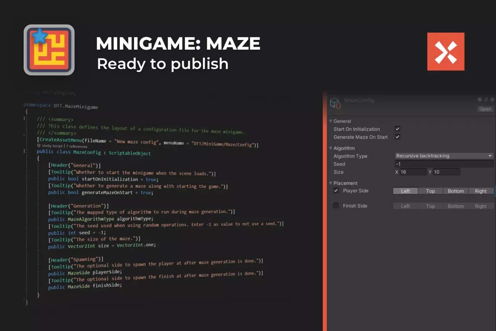Select Right for Player Side
The height and width of the screenshot is (331, 496).
pyautogui.click(x=480, y=191)
